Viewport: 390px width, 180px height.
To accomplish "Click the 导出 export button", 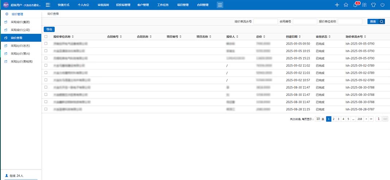I will tap(49, 29).
